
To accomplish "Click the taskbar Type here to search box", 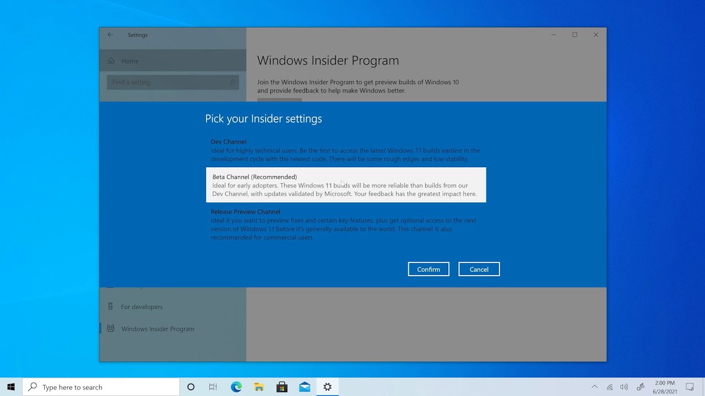I will click(101, 387).
